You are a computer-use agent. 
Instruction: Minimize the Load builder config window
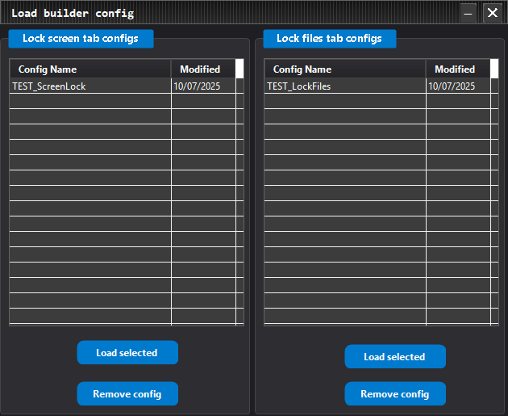coord(468,13)
